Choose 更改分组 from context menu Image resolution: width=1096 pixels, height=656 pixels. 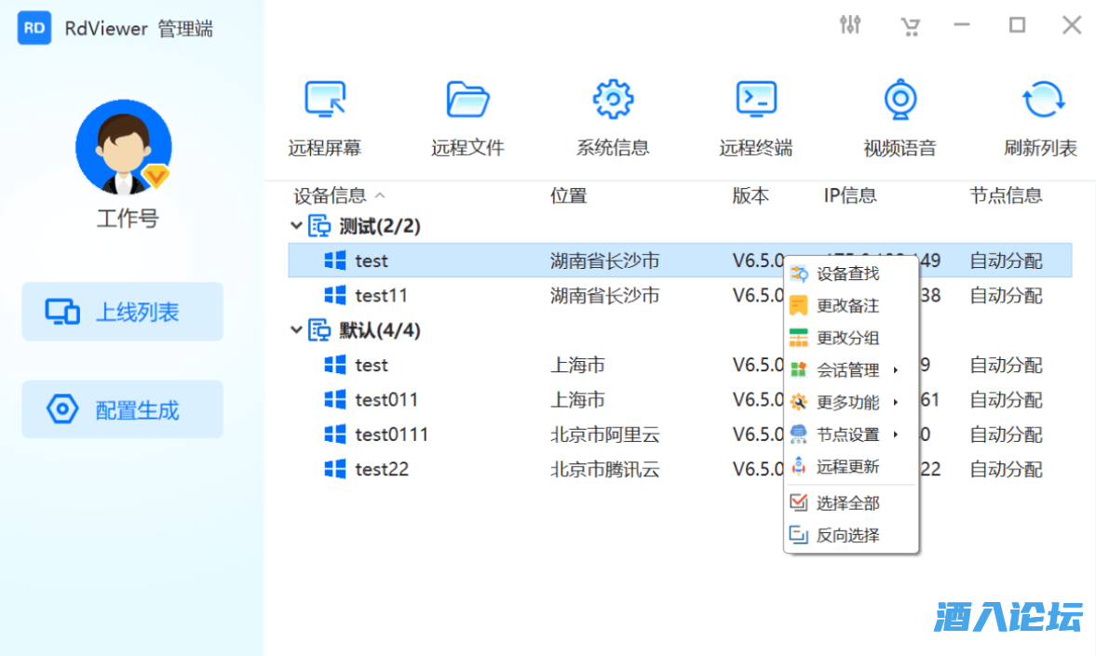point(851,338)
